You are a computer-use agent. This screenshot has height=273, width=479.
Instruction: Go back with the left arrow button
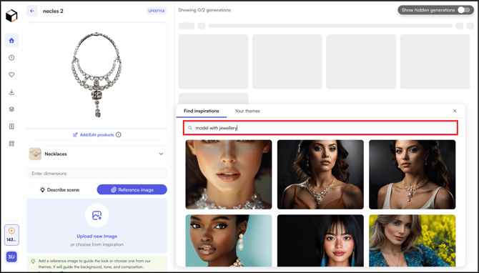(x=32, y=11)
